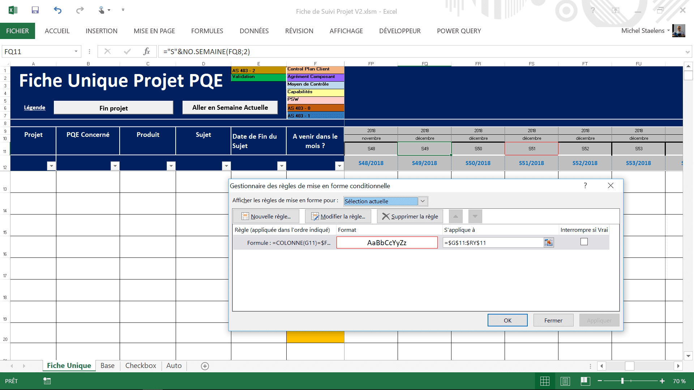Click the range selector icon beside =$G$11:$RY$11
The height and width of the screenshot is (390, 694).
point(548,243)
